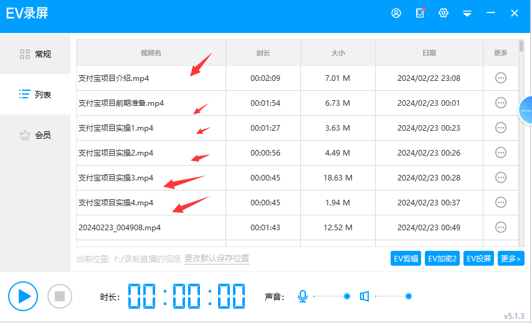Click the EV加密2 button
This screenshot has height=323, width=532.
pyautogui.click(x=442, y=258)
